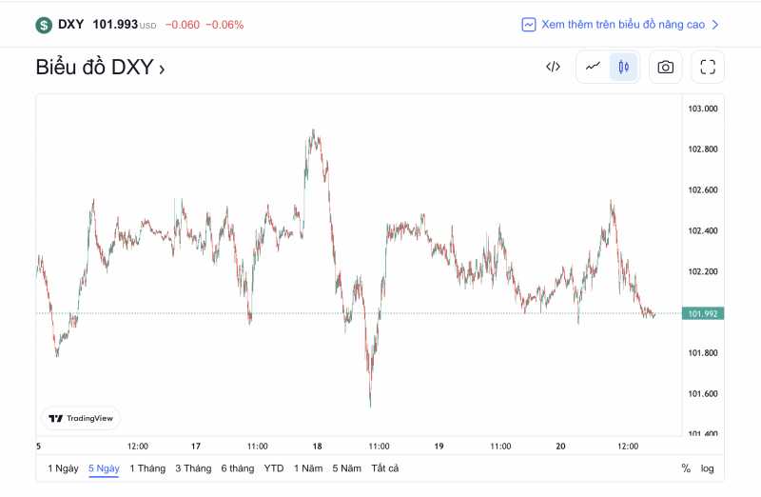Select the '1 Ngày' time range
Screen dimensions: 761x497
coord(63,468)
